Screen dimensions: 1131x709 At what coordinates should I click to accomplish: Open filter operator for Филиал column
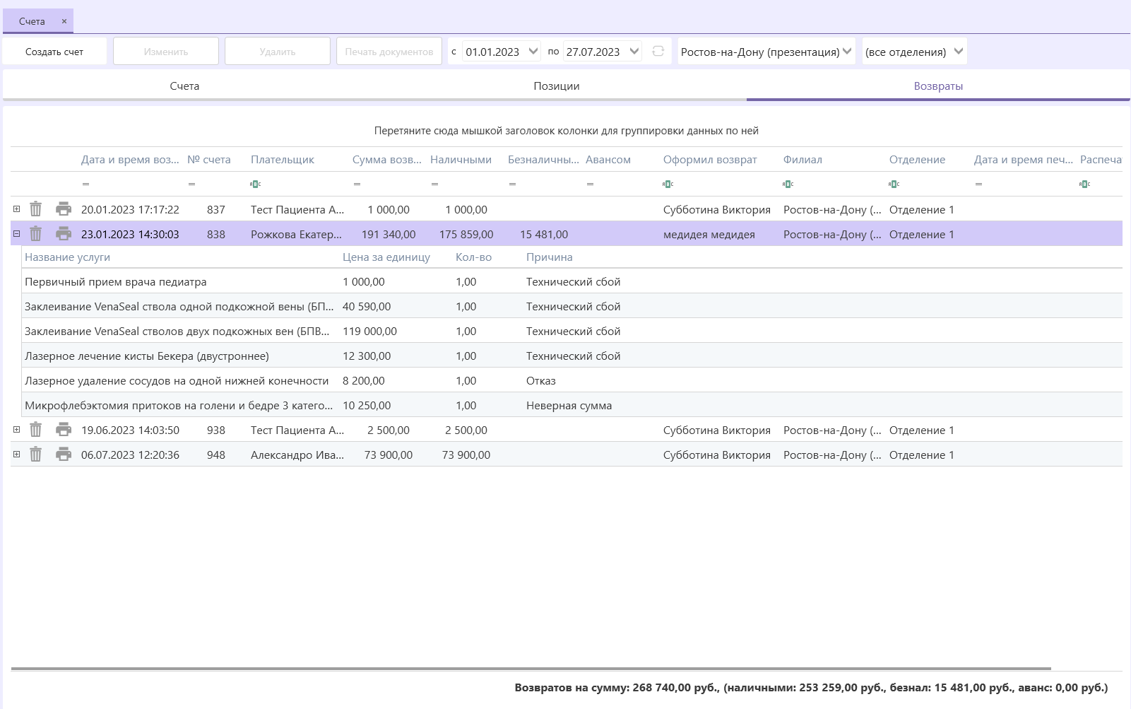click(788, 184)
